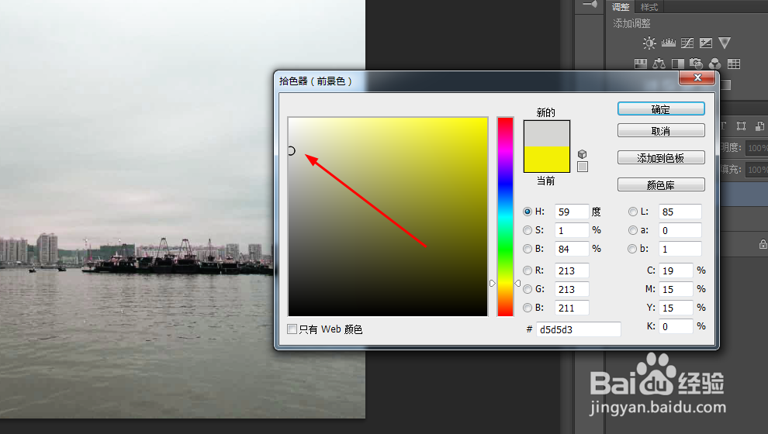Select the H (hue) radio button

coord(528,212)
